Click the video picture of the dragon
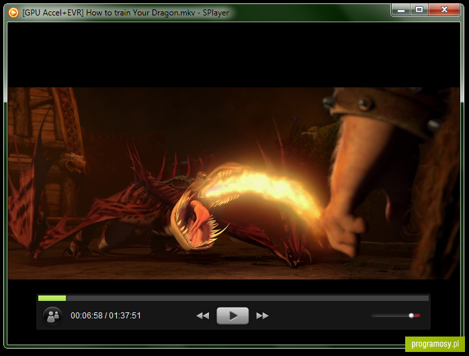The image size is (469, 356). tap(234, 183)
